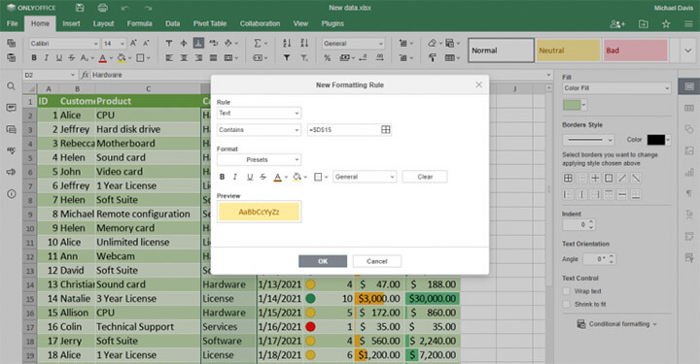Click the Hardware formula bar field
The width and height of the screenshot is (700, 364).
point(318,75)
